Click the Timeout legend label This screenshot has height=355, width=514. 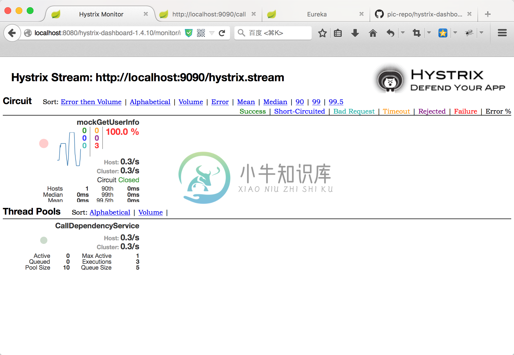click(x=396, y=111)
